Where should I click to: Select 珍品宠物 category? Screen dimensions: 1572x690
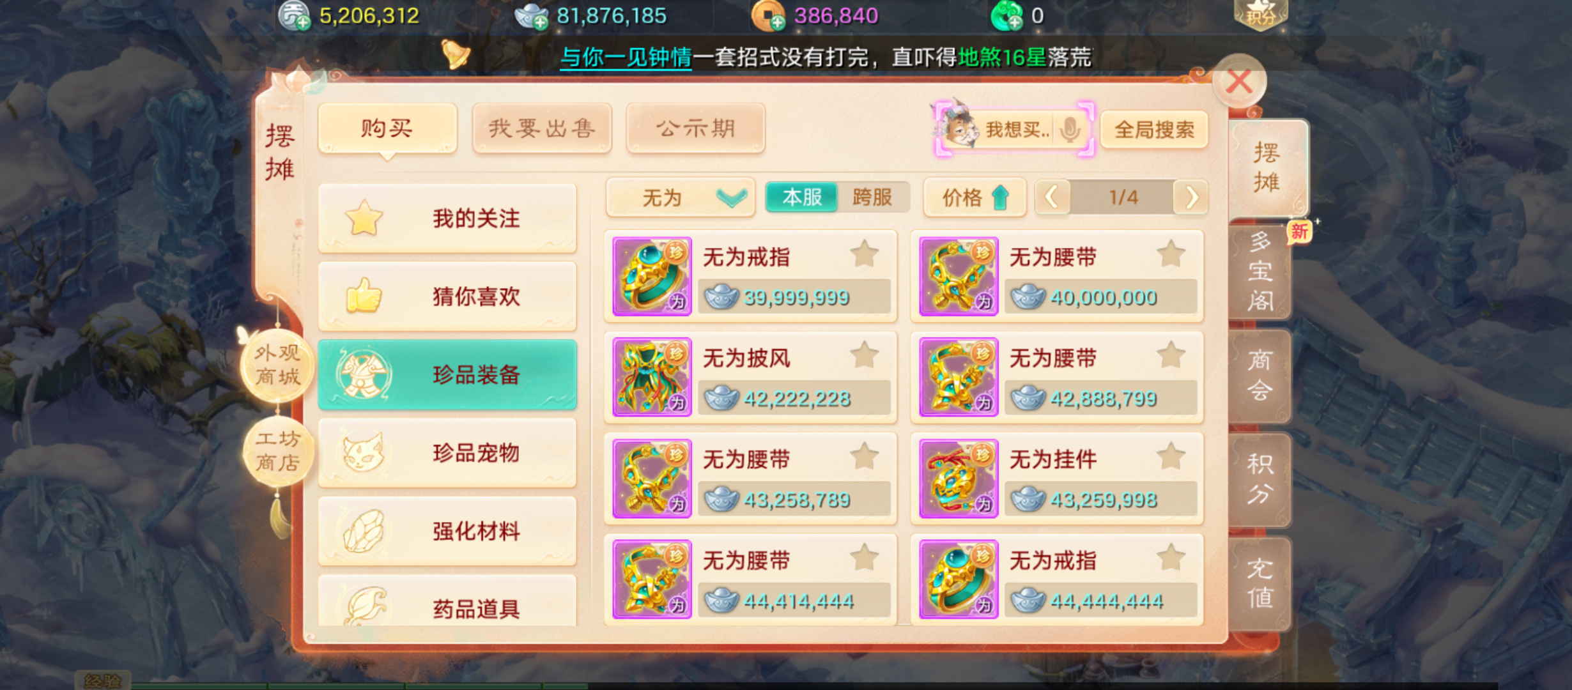[x=447, y=453]
